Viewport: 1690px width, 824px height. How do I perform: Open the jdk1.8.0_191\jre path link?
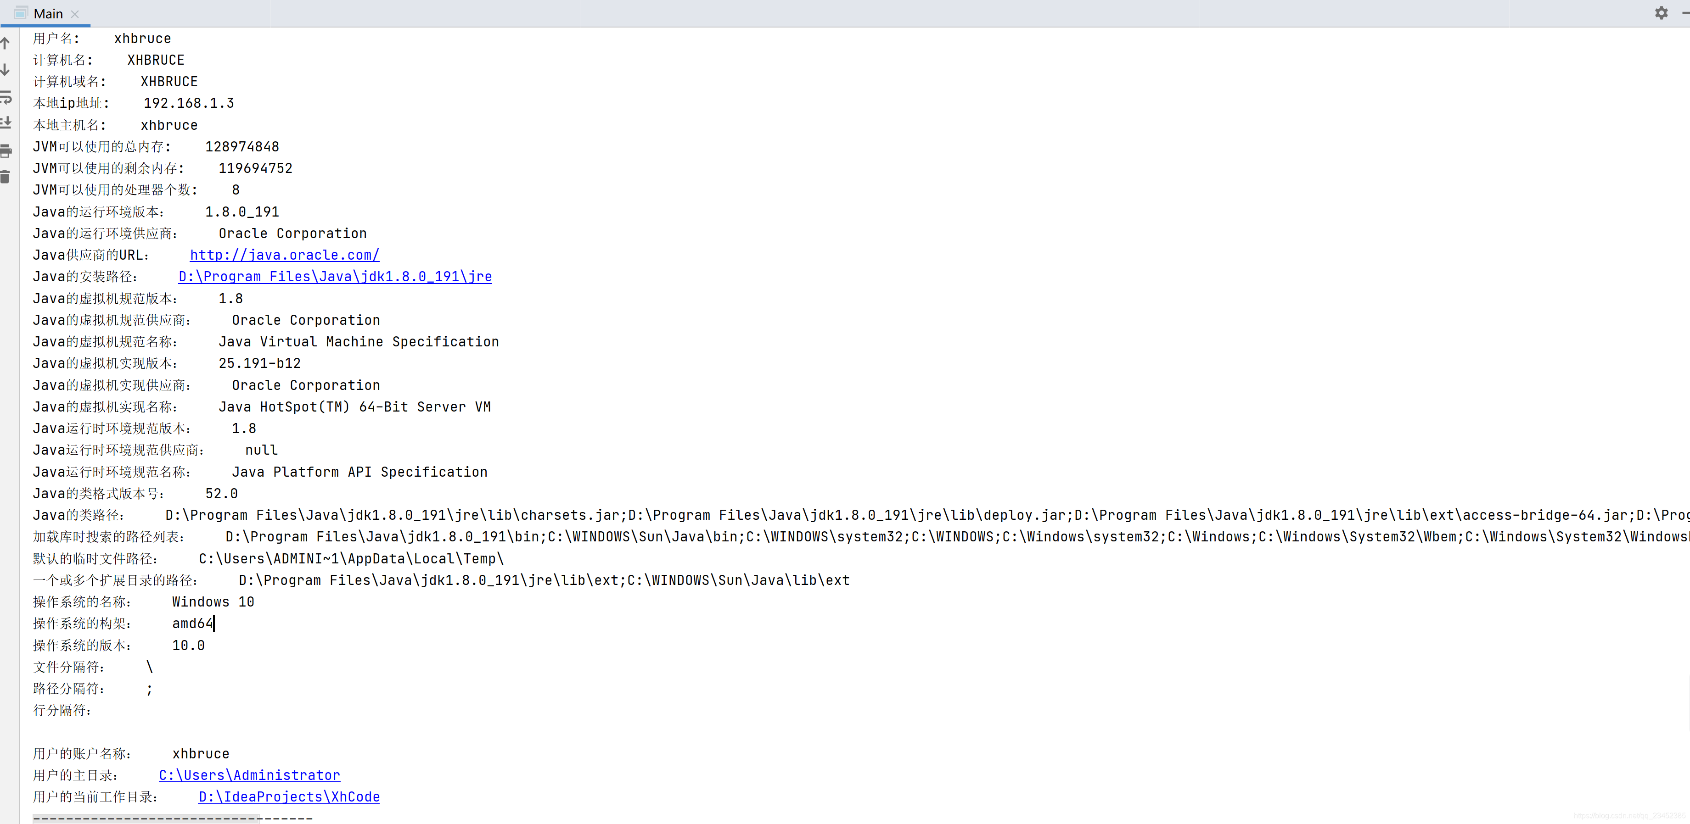coord(335,277)
